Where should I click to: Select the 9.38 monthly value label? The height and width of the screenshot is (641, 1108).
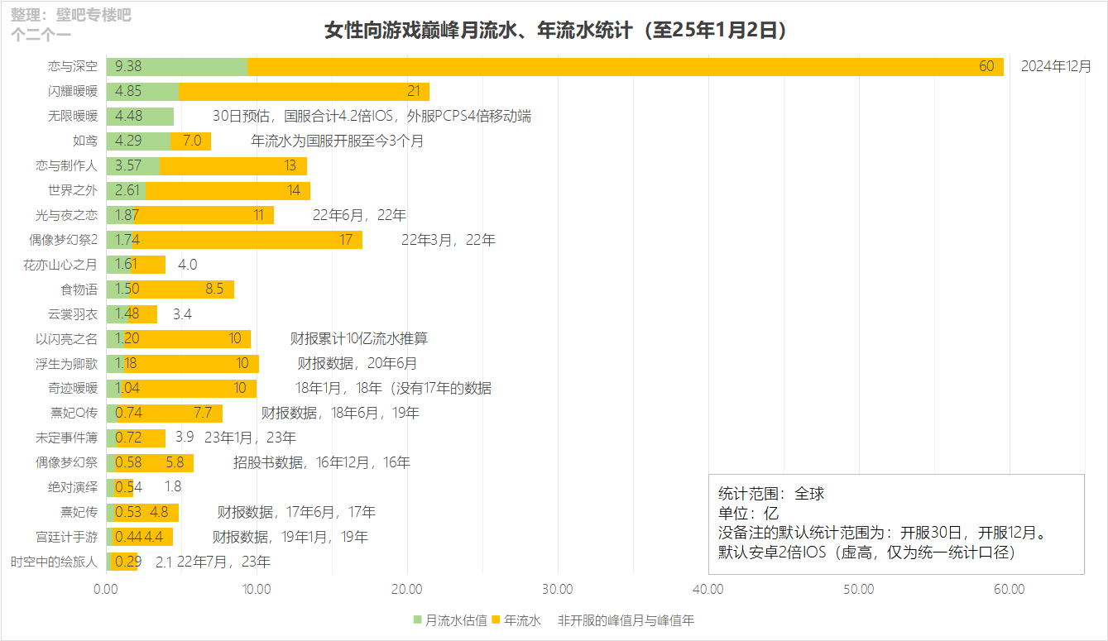(128, 67)
